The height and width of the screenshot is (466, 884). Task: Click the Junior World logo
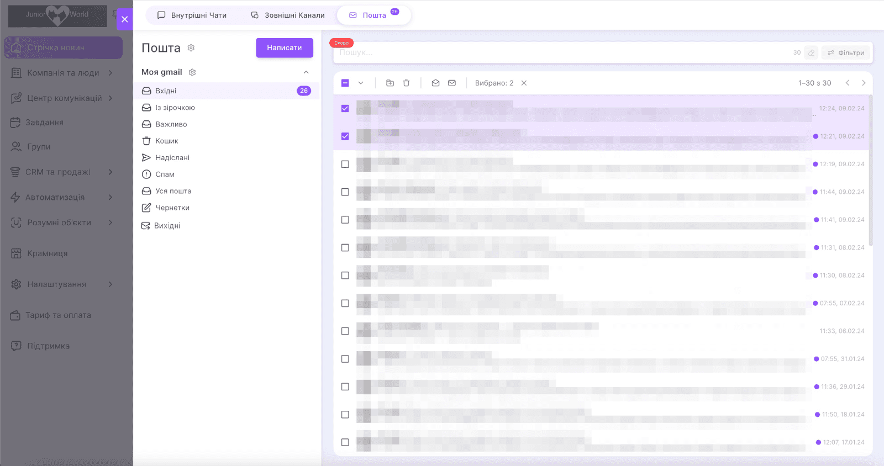[x=57, y=16]
